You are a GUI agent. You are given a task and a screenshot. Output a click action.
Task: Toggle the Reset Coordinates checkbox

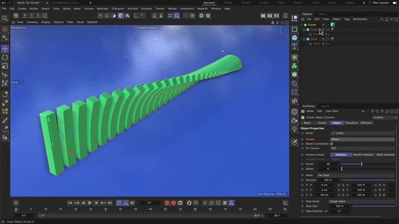pos(332,144)
